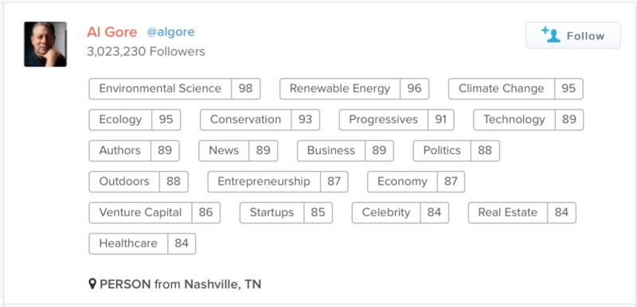637x307 pixels.
Task: Select the Renewable Energy topic tag
Action: 354,89
